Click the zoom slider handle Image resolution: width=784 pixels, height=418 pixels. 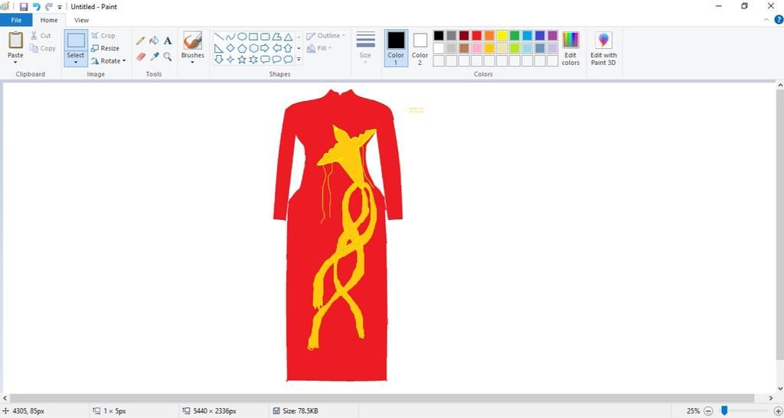(724, 410)
